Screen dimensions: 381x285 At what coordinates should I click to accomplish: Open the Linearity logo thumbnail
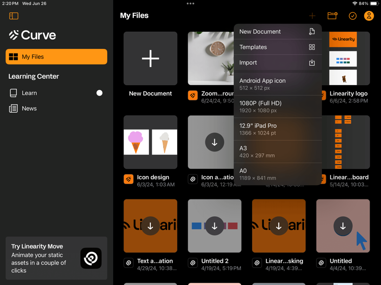coord(346,58)
